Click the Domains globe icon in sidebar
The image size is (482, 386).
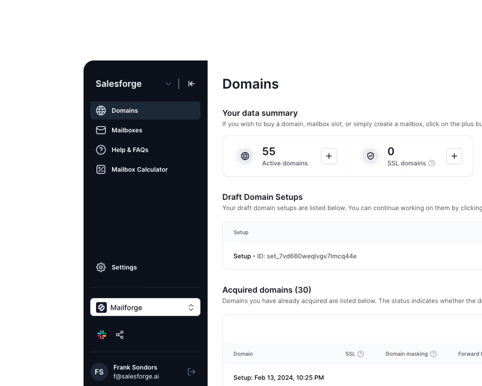(101, 110)
